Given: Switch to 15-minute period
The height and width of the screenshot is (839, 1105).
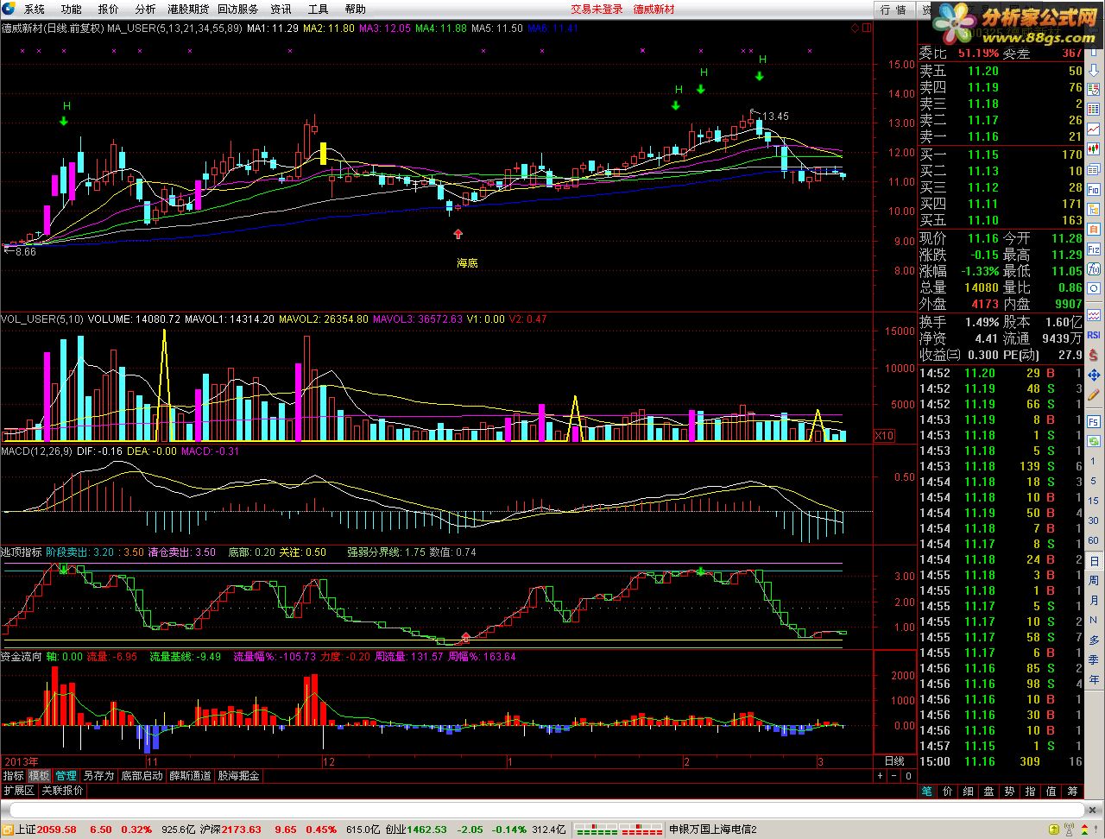Looking at the screenshot, I should pyautogui.click(x=1094, y=501).
